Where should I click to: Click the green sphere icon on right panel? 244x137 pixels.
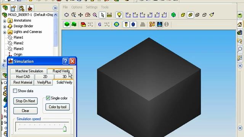click(x=240, y=16)
